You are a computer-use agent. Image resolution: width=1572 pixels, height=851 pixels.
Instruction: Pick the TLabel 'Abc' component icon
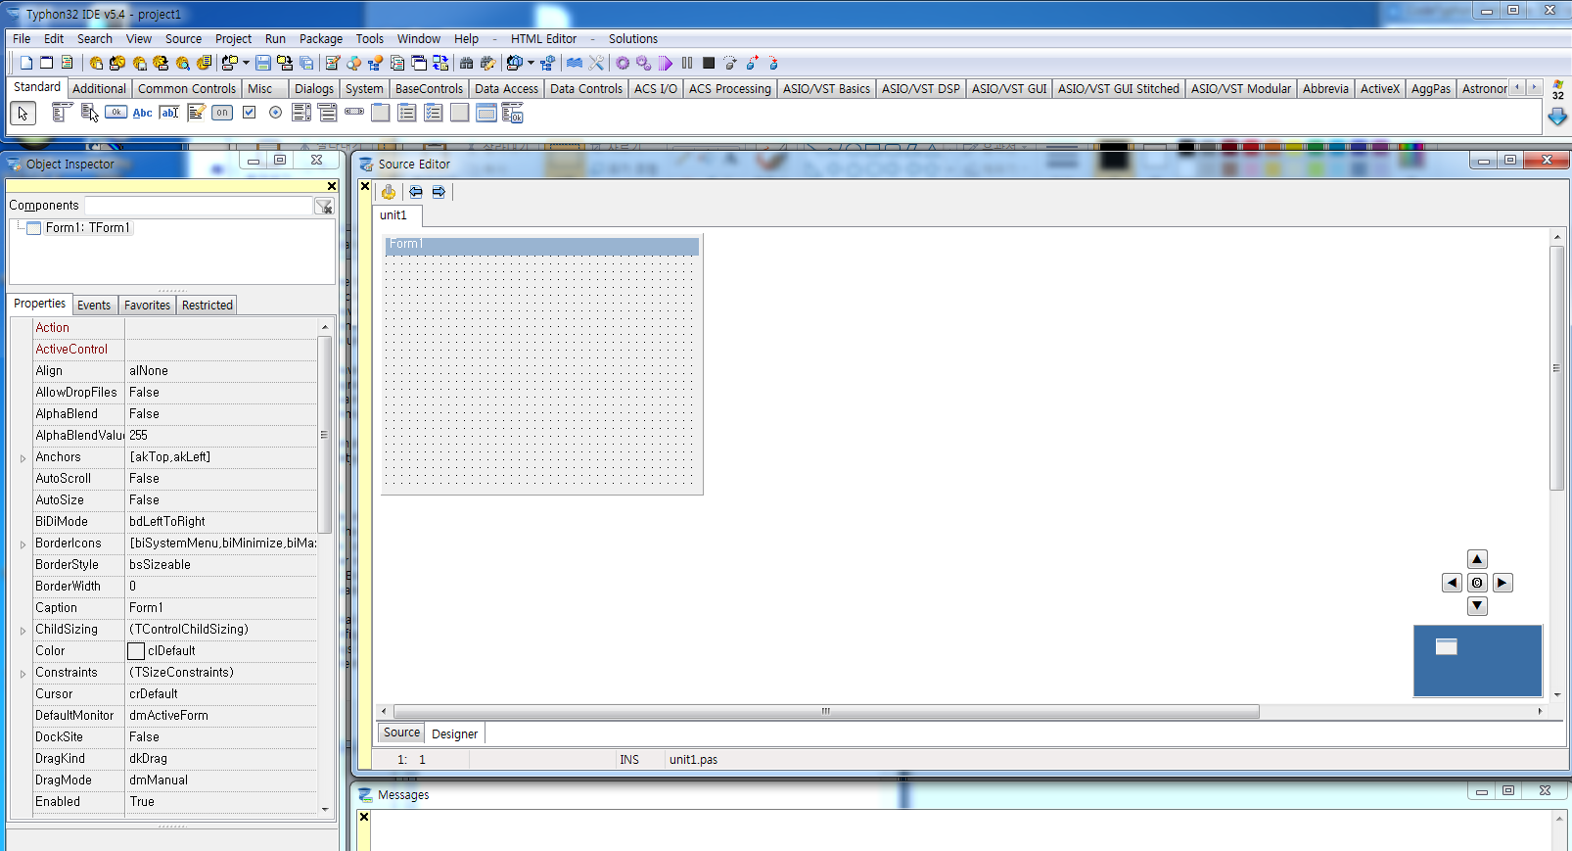(142, 113)
